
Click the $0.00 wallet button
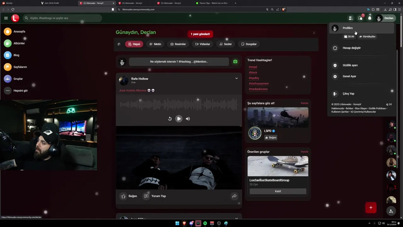coord(349,37)
